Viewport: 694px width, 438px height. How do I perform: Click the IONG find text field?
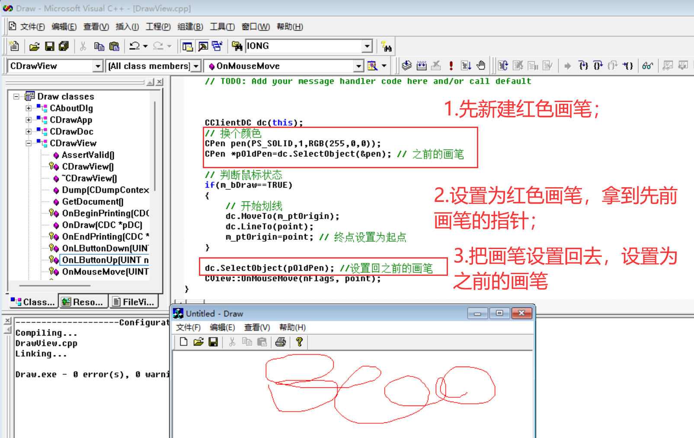pyautogui.click(x=304, y=46)
